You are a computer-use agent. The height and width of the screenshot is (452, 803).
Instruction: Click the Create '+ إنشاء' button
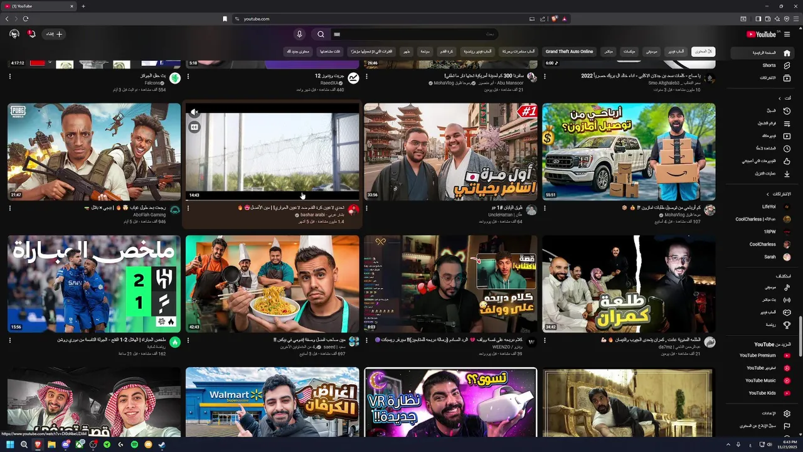coord(54,34)
